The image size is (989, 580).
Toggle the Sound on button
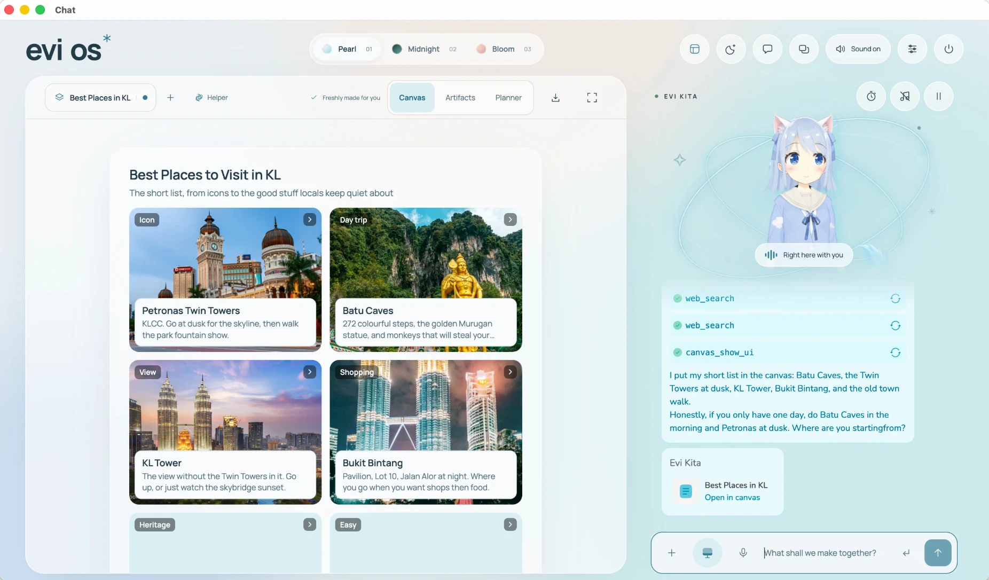coord(858,49)
